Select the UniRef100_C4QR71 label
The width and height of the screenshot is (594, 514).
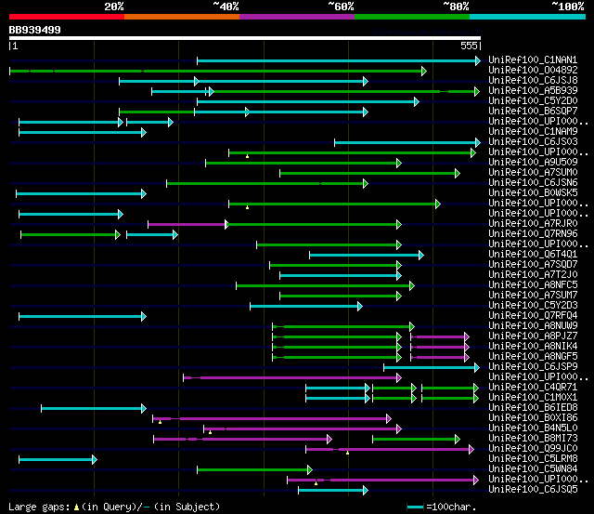click(x=533, y=388)
